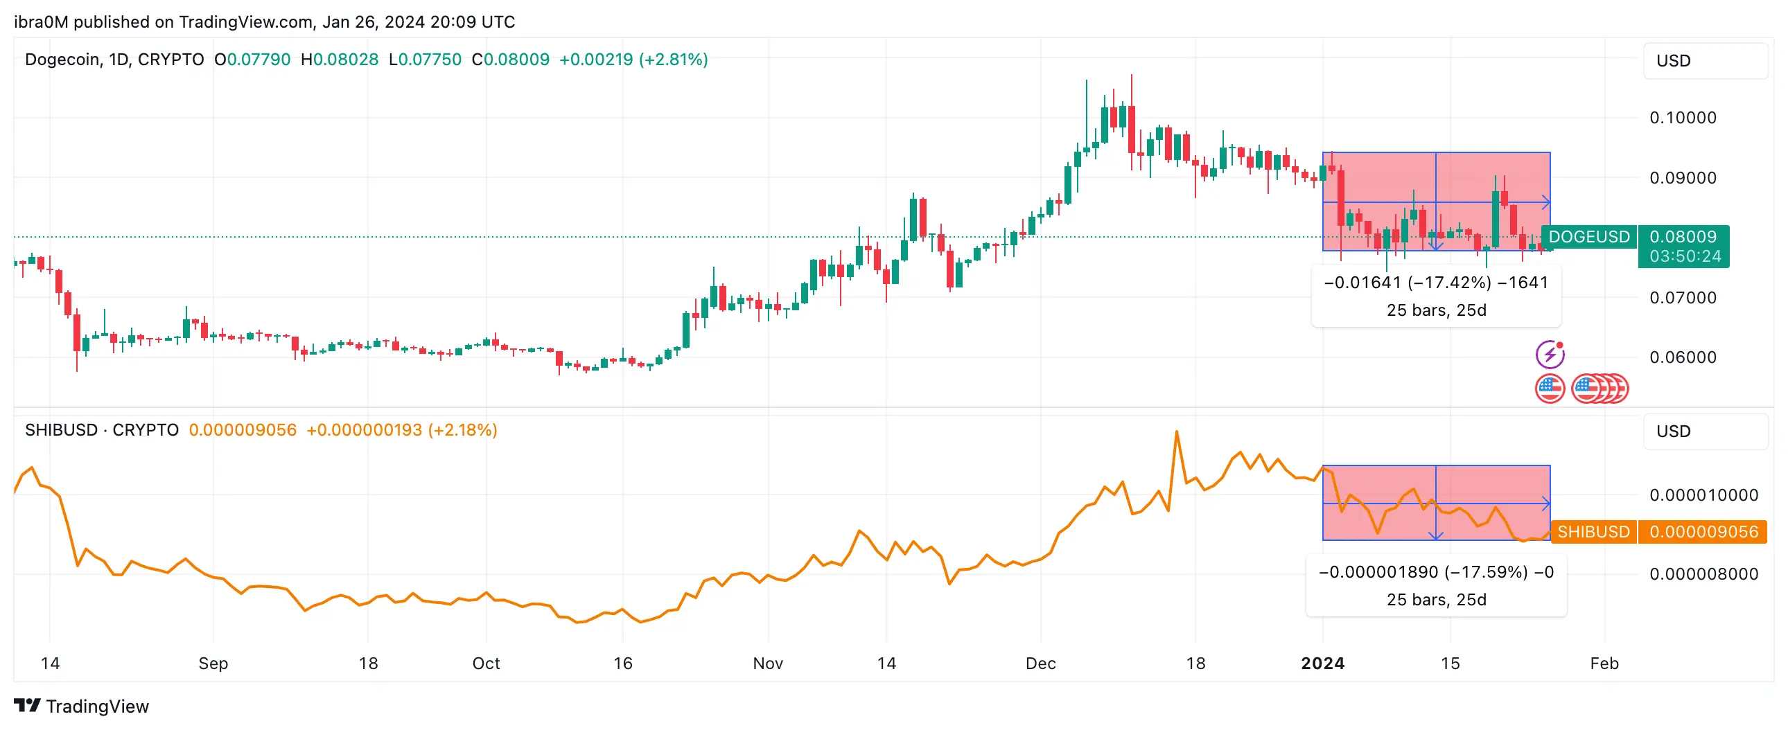Click the TradingView logo at bottom left
1788x730 pixels.
click(82, 706)
